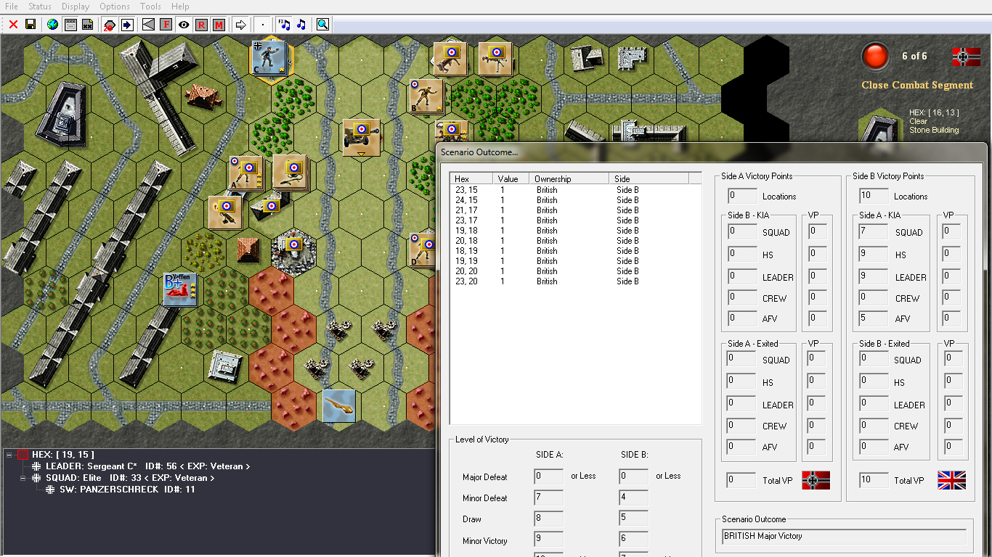Toggle the eye visibility toolbar icon

click(184, 25)
